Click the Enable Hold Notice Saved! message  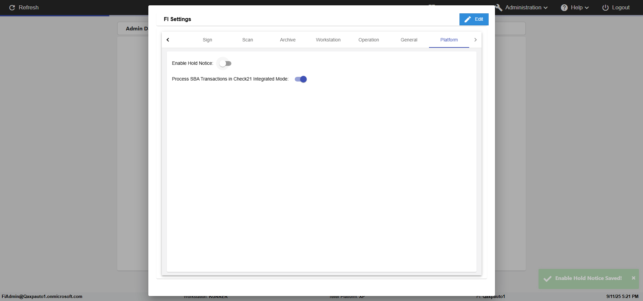coord(588,278)
